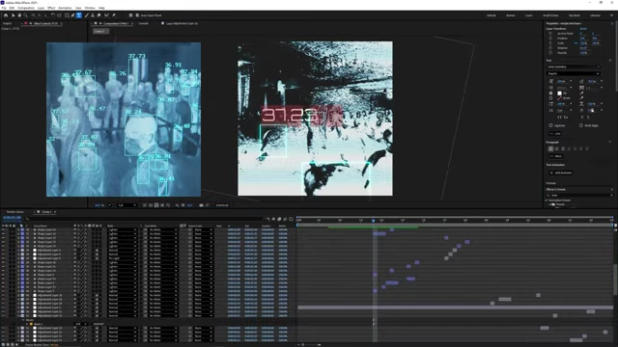Switch to the Project panel tab
This screenshot has width=618, height=347.
click(x=7, y=23)
